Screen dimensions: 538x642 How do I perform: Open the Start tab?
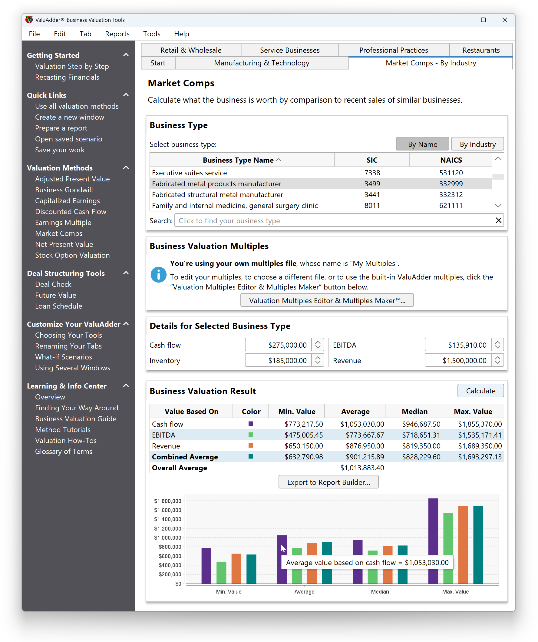(158, 63)
